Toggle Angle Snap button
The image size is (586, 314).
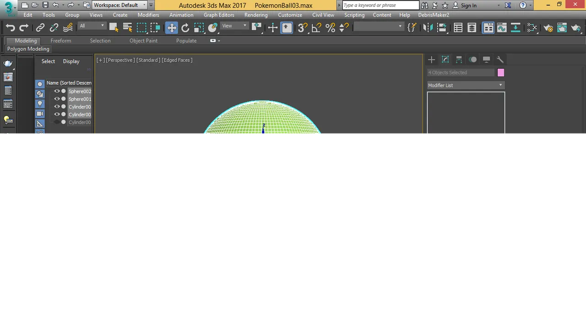(316, 28)
